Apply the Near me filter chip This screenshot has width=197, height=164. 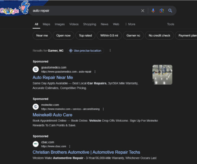(x=42, y=36)
